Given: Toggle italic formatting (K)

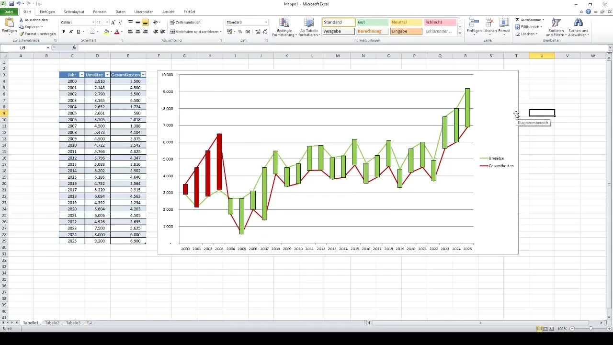Looking at the screenshot, I should 71,32.
